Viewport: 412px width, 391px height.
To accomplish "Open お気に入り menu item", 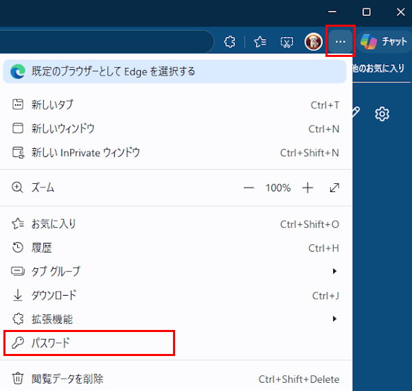I will pos(176,224).
